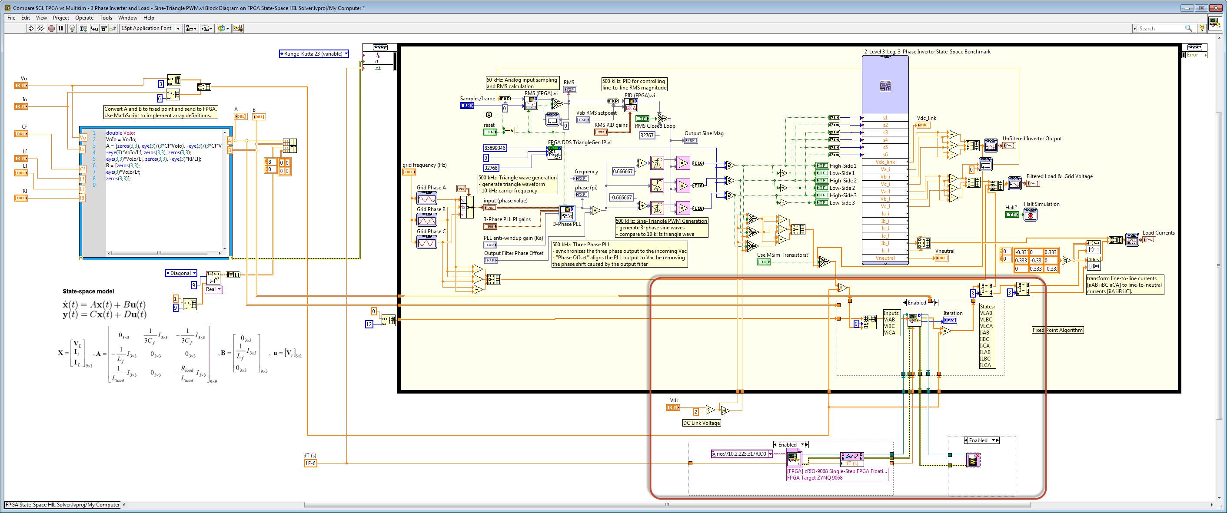Click the DC Link Voltage label
The height and width of the screenshot is (513, 1227).
click(x=701, y=423)
